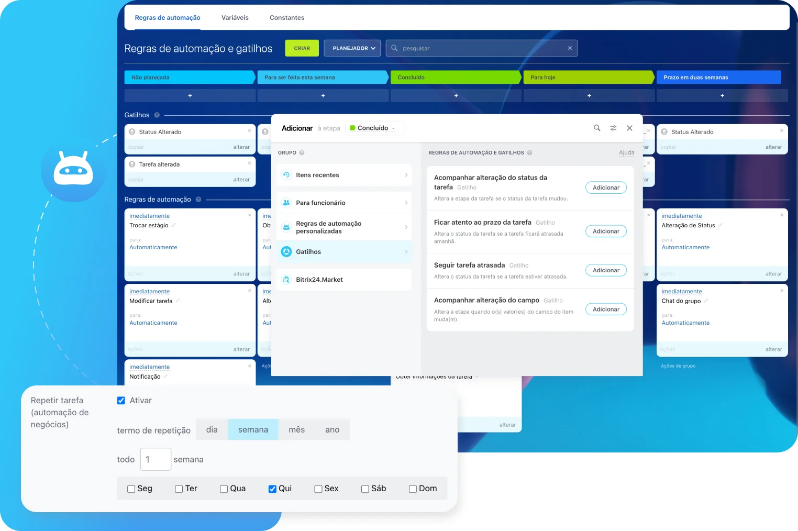Switch to the Variáveis tab
The image size is (798, 531).
(235, 17)
